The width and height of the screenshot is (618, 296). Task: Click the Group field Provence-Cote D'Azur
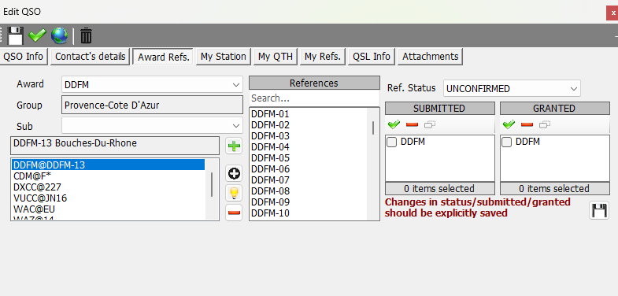tap(152, 105)
